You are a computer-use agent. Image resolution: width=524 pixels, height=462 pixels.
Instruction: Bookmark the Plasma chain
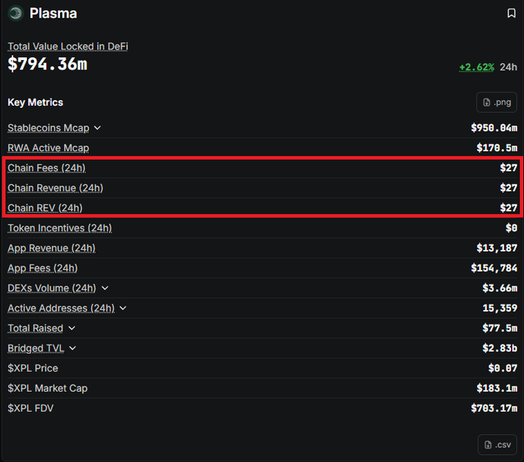511,13
